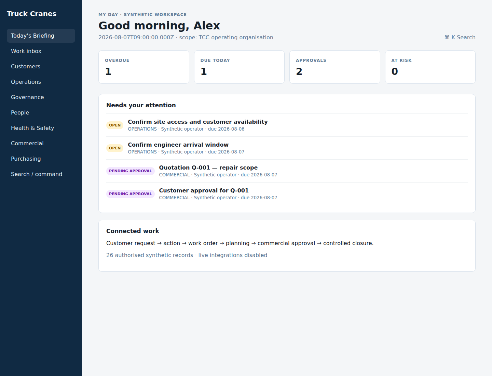Click '26 authorised synthetic records' text

150,255
